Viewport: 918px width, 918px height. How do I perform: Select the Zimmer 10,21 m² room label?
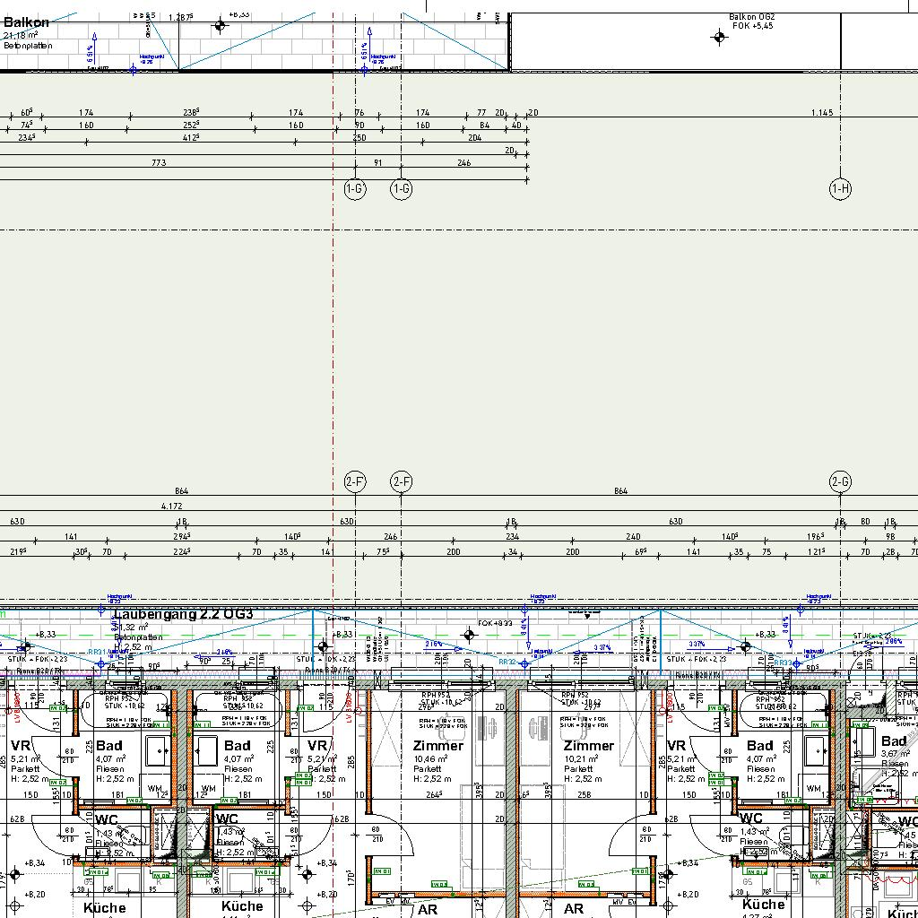pyautogui.click(x=588, y=758)
